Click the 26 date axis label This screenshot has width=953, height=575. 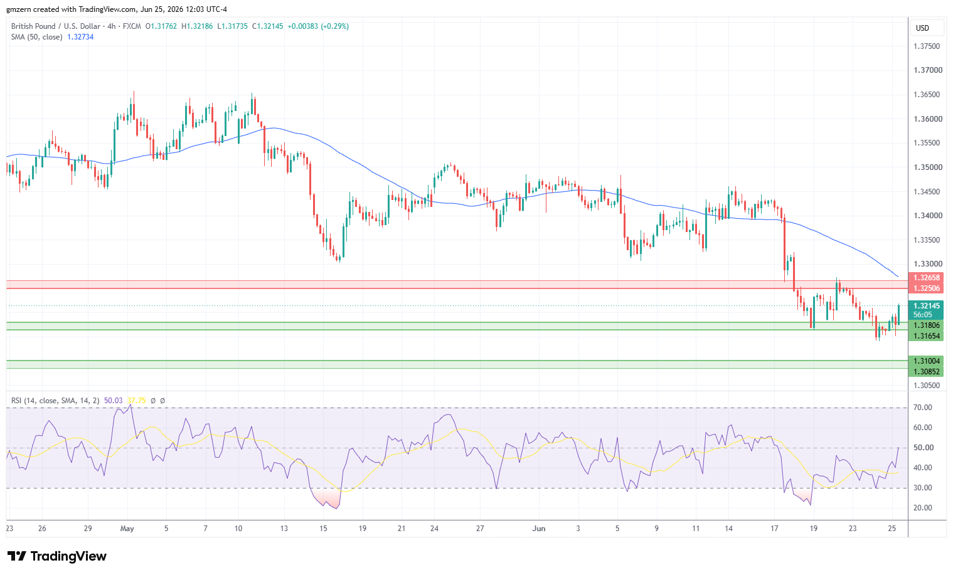click(x=42, y=529)
